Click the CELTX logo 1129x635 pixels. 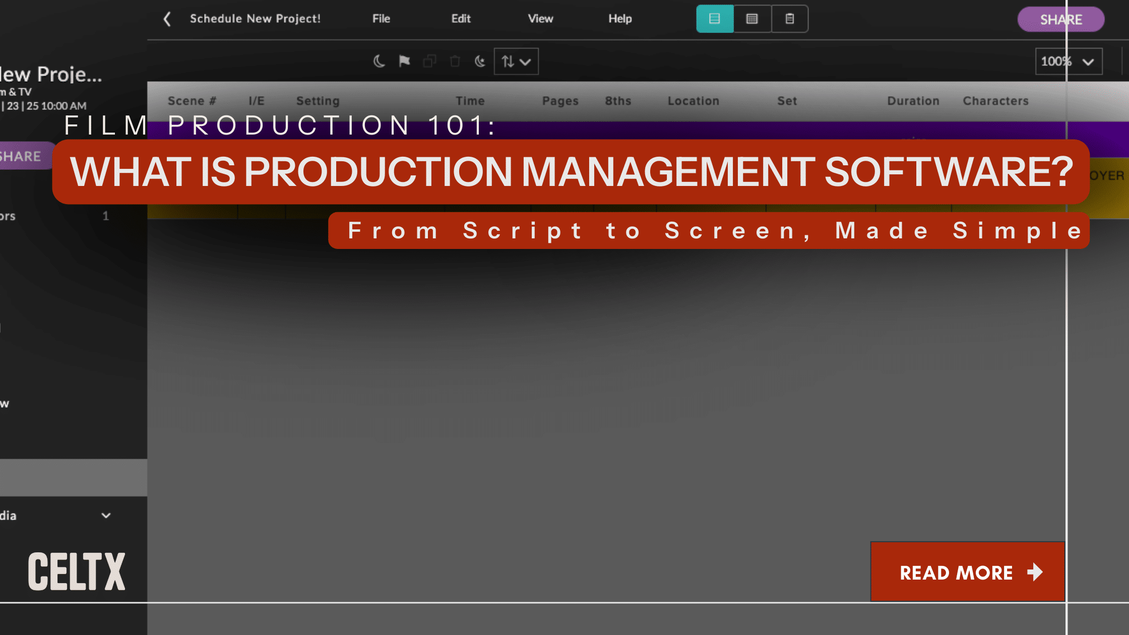(x=77, y=571)
